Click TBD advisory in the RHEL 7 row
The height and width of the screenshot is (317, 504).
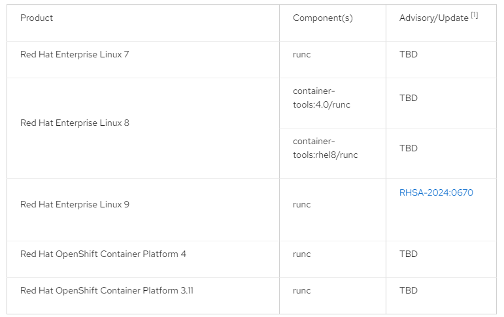coord(408,54)
